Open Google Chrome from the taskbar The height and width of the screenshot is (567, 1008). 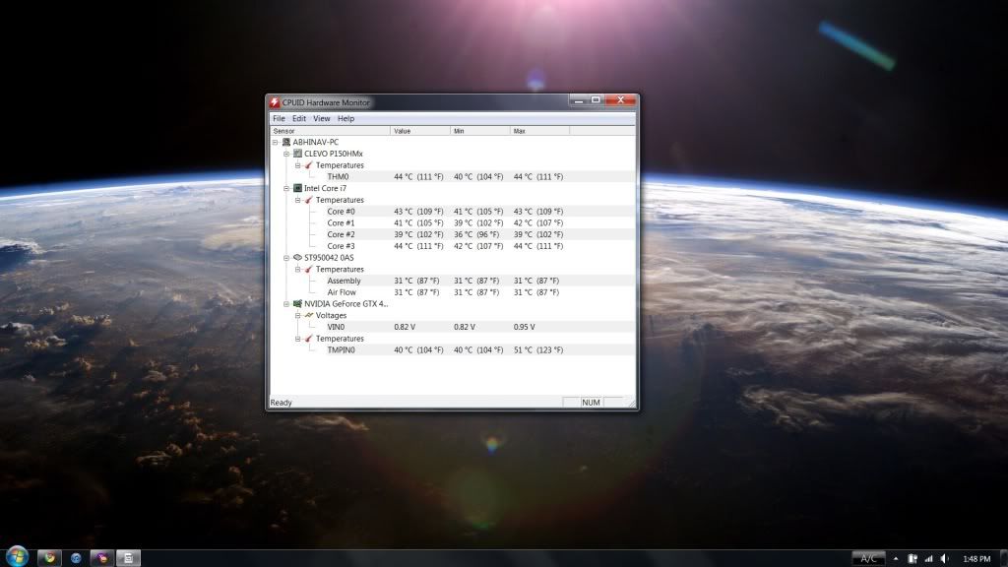tap(49, 558)
